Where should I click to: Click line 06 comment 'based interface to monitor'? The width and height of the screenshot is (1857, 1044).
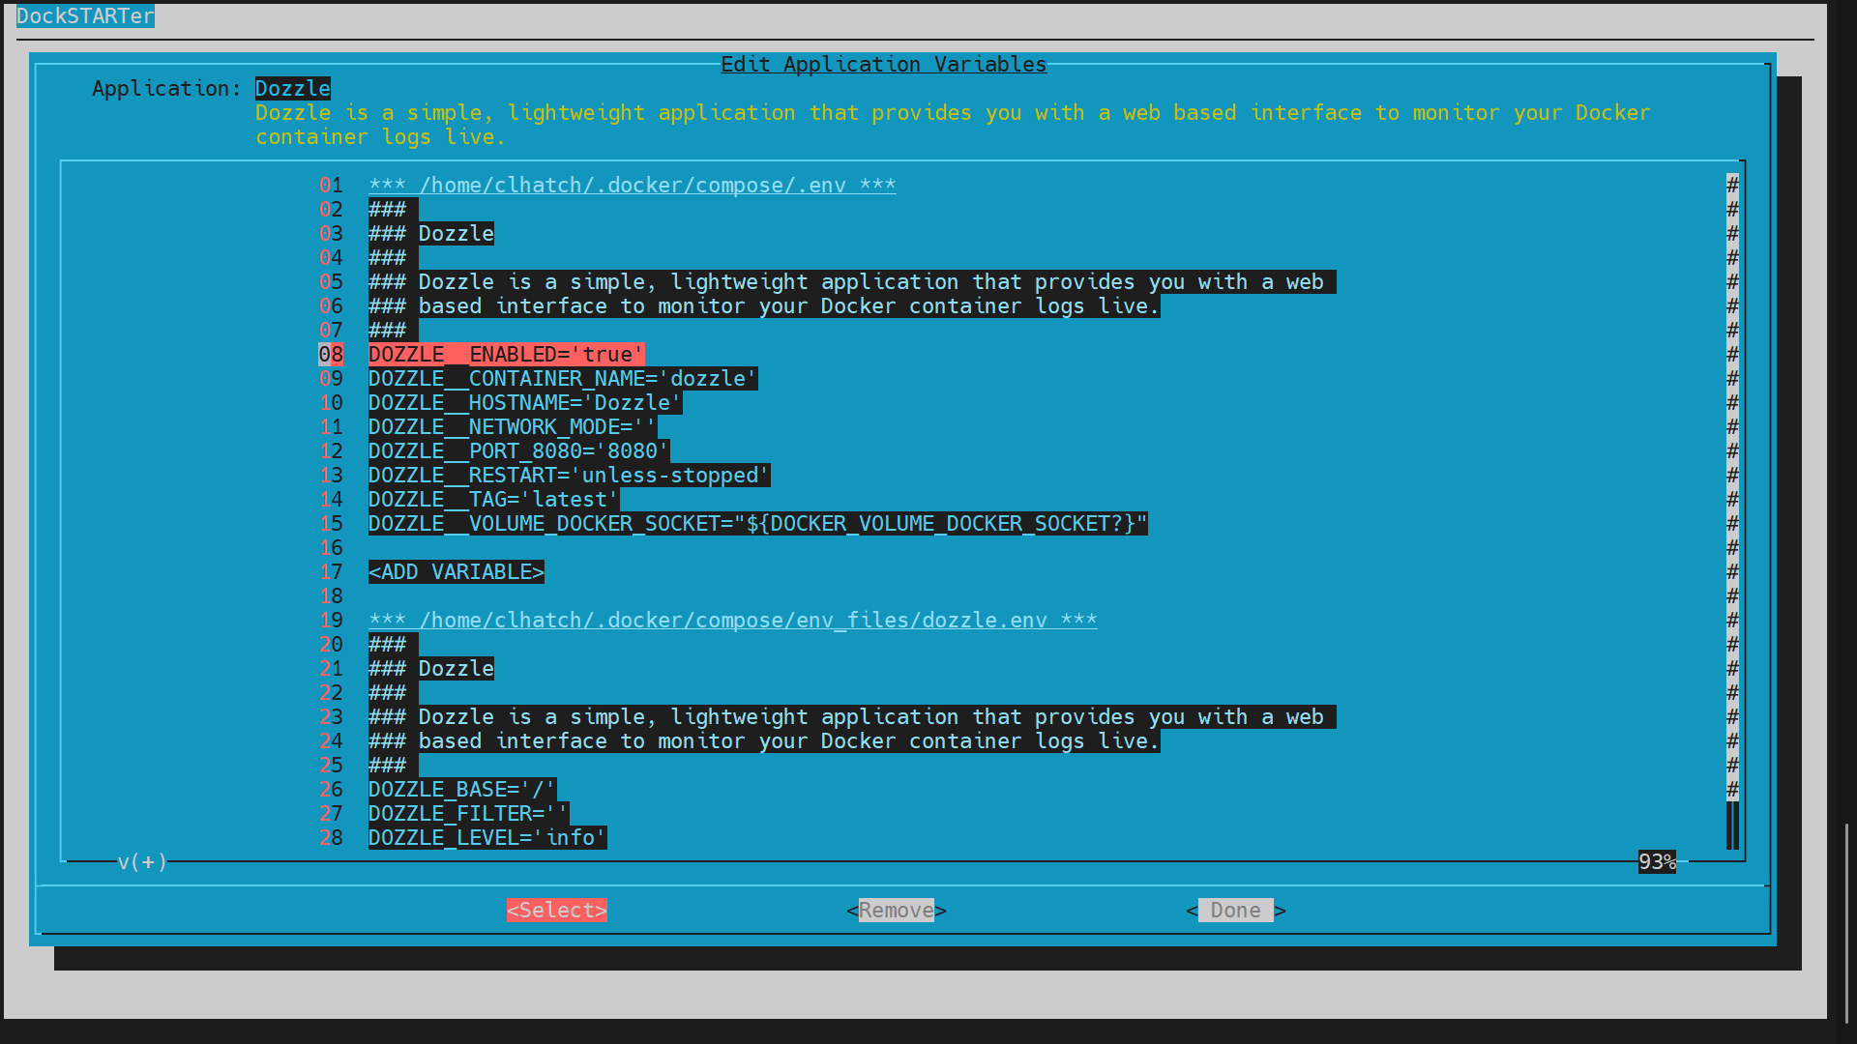pyautogui.click(x=764, y=305)
